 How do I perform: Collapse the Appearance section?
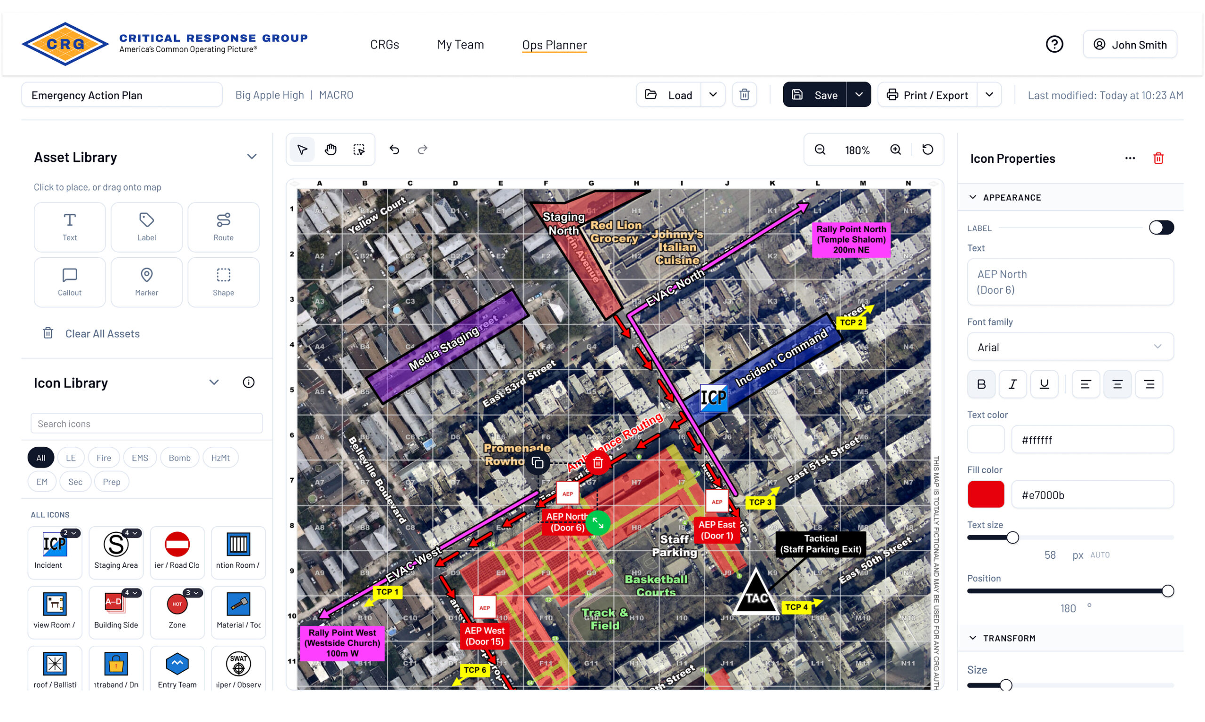(973, 198)
